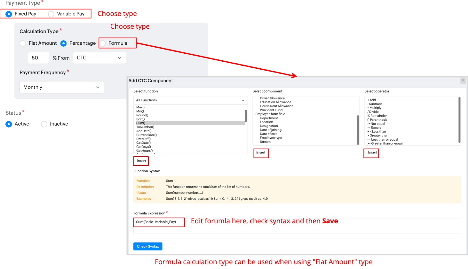Click the Check Syntax button
The width and height of the screenshot is (468, 269).
[x=148, y=246]
